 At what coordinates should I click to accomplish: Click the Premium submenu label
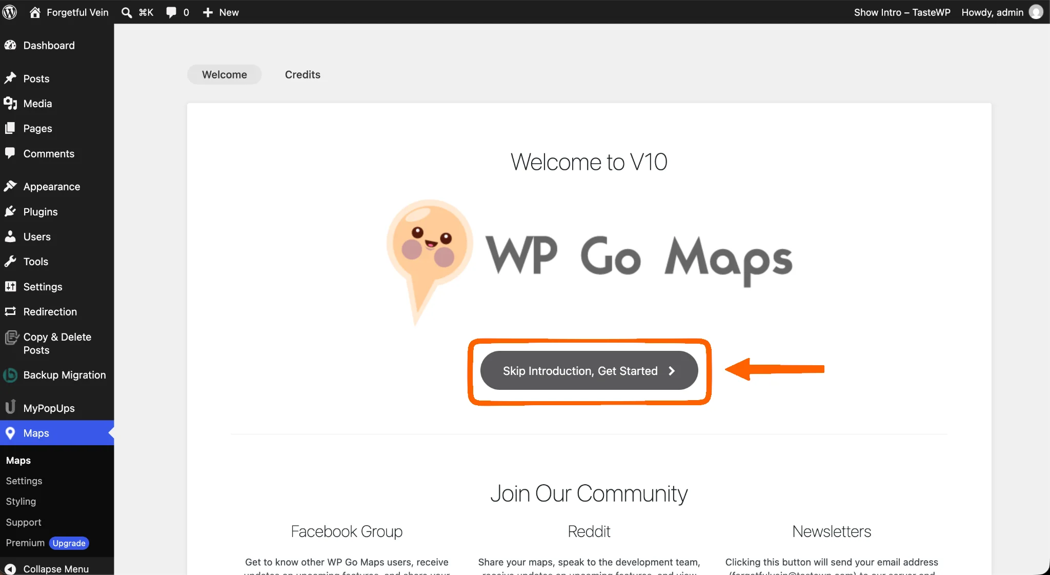pos(25,543)
